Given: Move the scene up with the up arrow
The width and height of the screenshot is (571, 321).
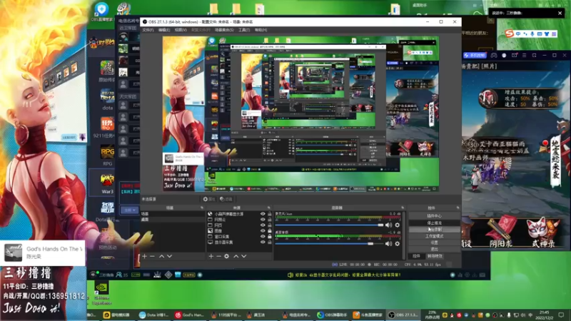Looking at the screenshot, I should coord(162,256).
